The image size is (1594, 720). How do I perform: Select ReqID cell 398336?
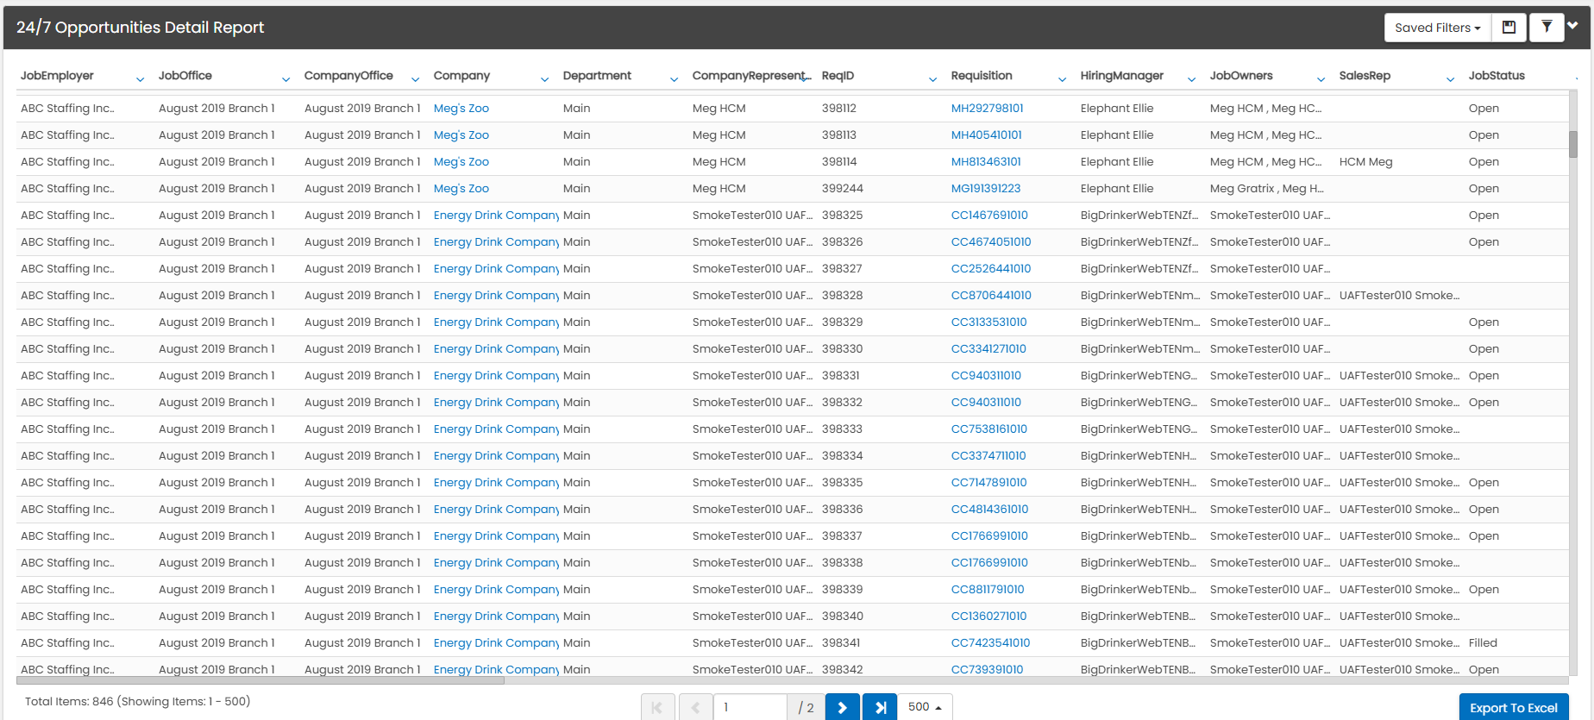843,510
